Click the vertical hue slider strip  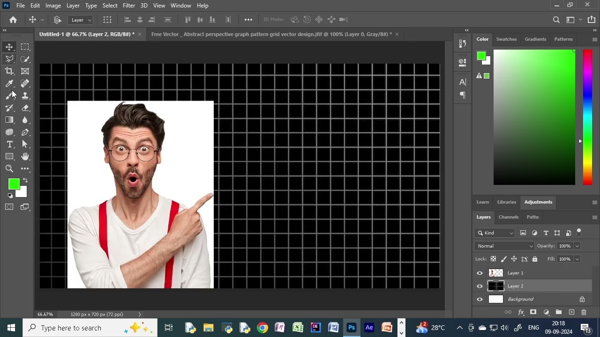pyautogui.click(x=587, y=117)
